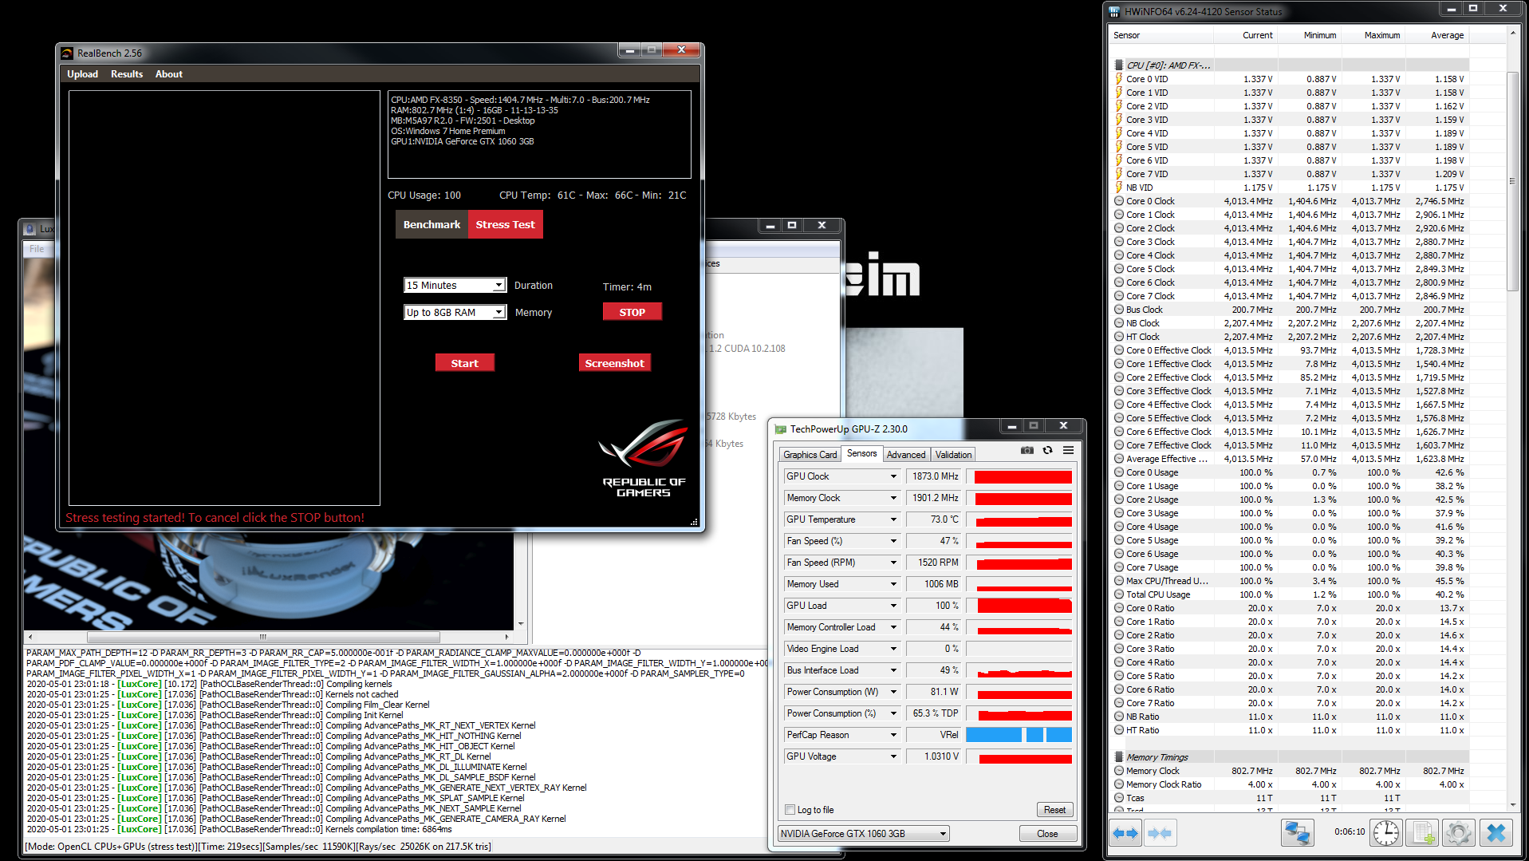Click the icon beside Memory Clock Ratio
Viewport: 1529px width, 861px height.
(1119, 784)
